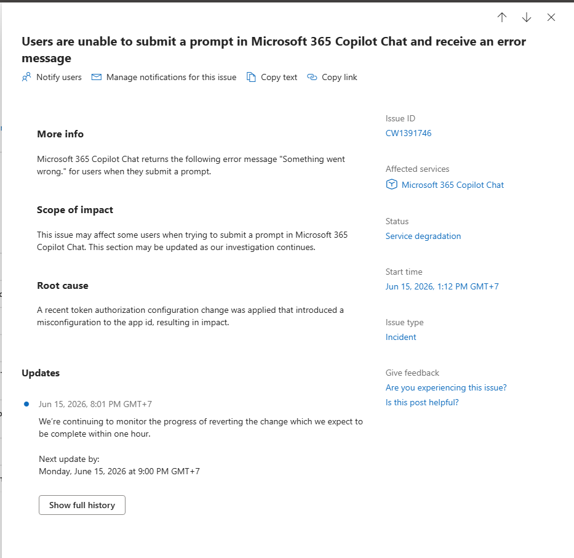Click the envelope icon for notifications
Image resolution: width=574 pixels, height=558 pixels.
pyautogui.click(x=96, y=78)
